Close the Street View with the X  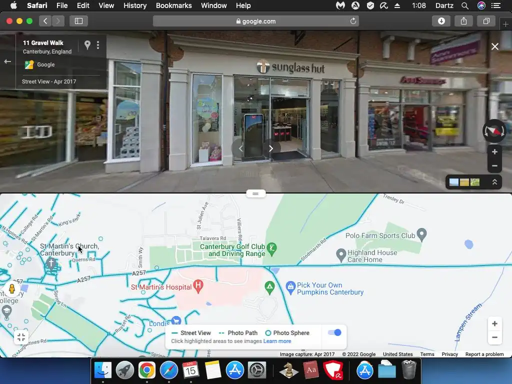(494, 46)
